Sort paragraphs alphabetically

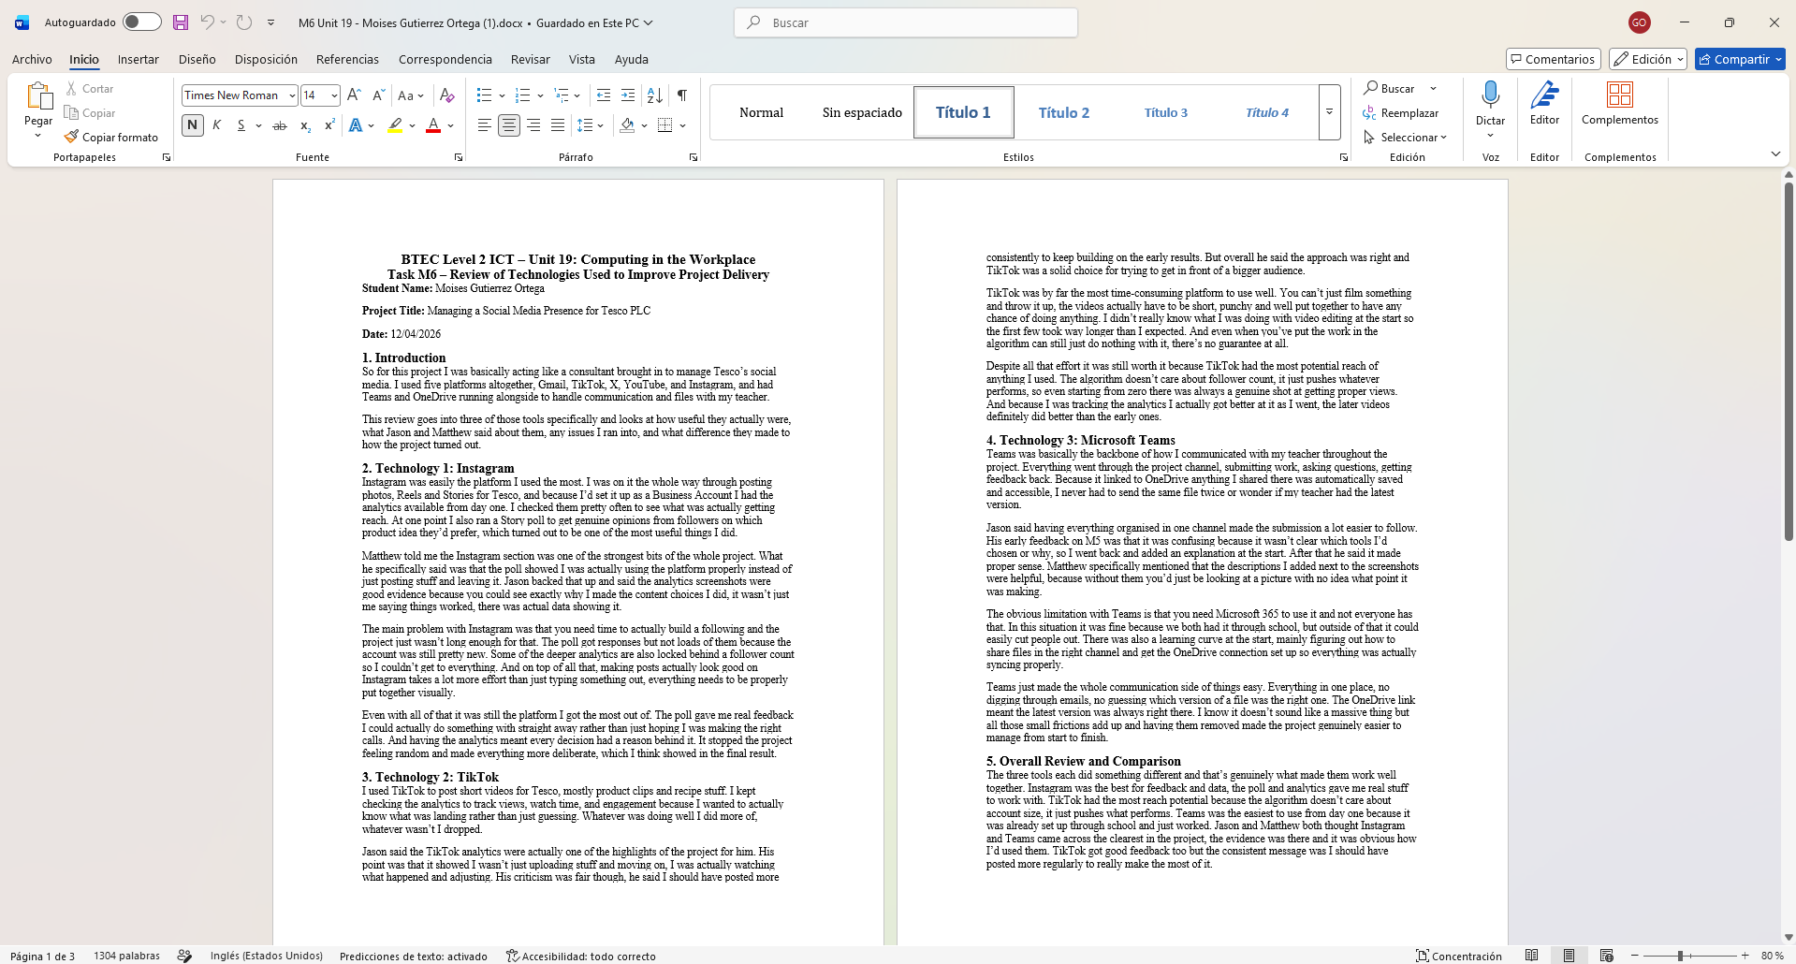point(655,95)
